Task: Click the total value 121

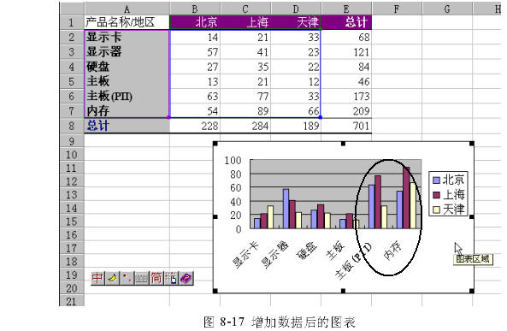Action: click(346, 52)
